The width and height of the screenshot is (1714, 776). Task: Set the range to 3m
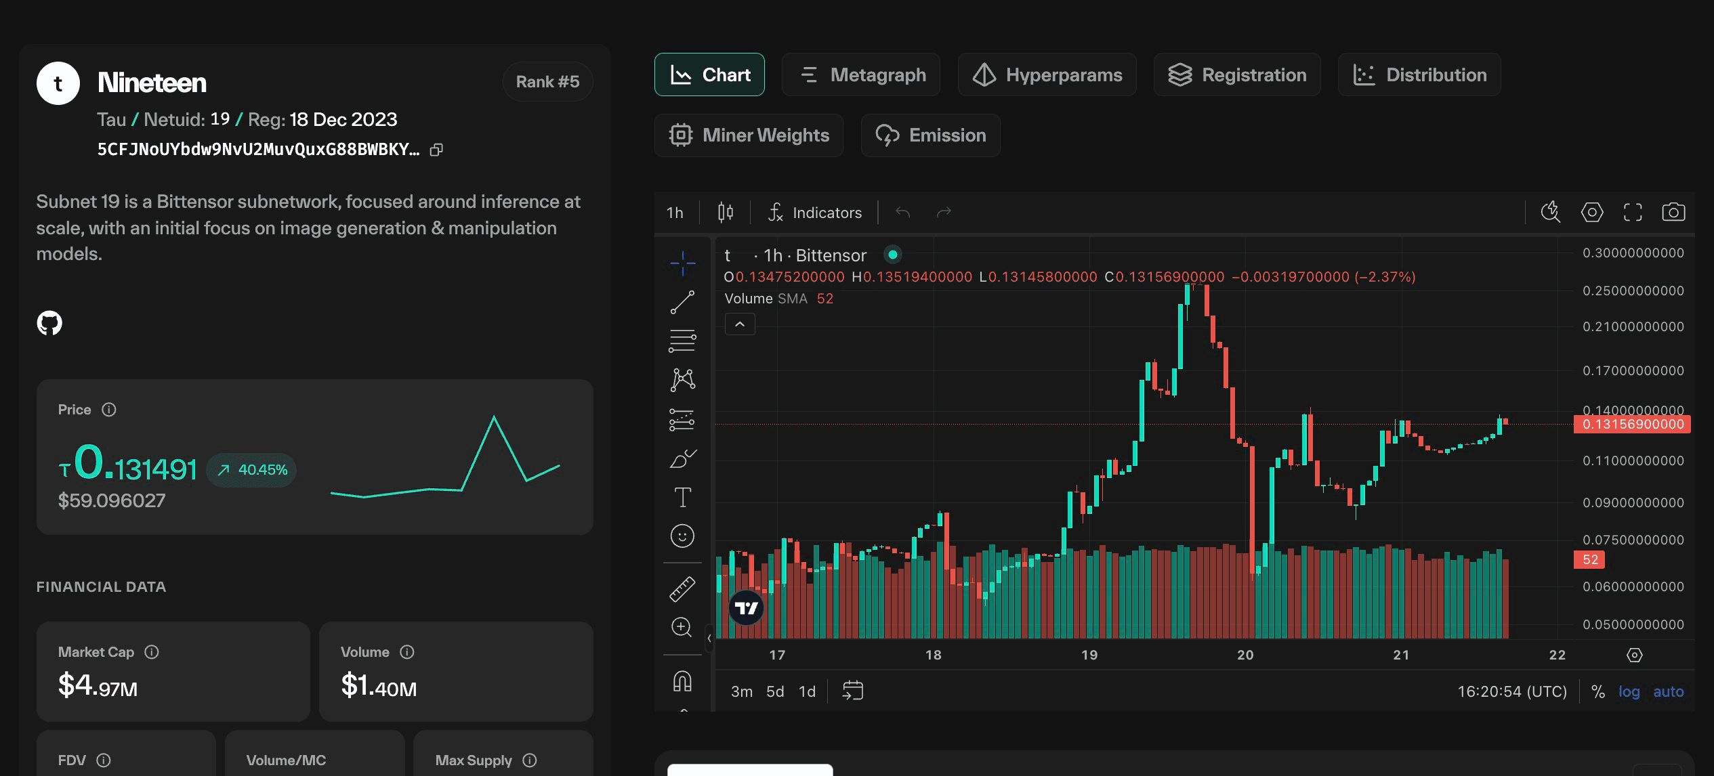tap(741, 691)
